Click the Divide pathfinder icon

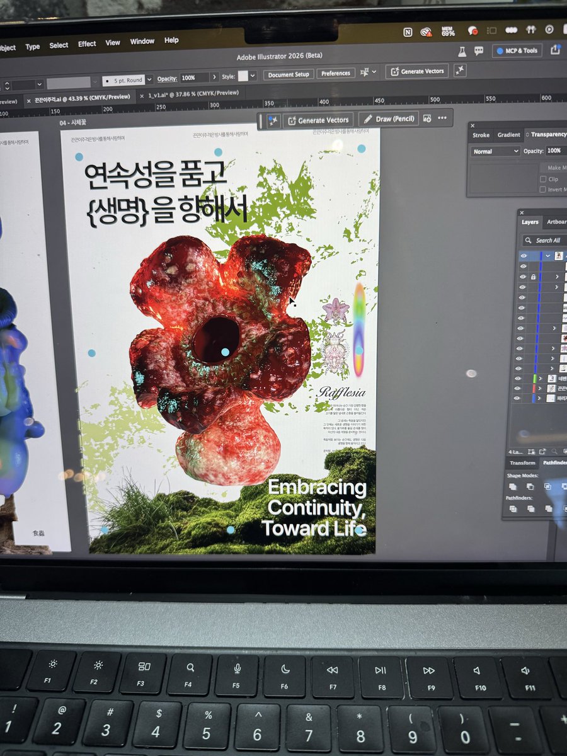point(513,508)
